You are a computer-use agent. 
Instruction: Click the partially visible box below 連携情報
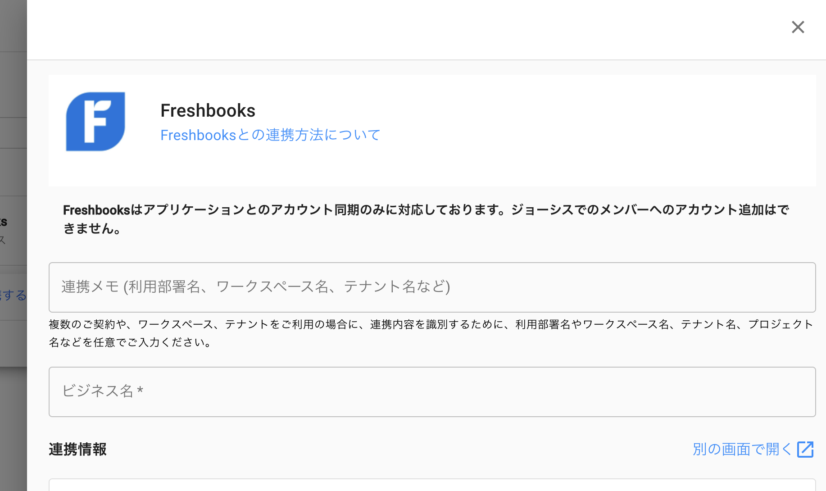pos(432,485)
